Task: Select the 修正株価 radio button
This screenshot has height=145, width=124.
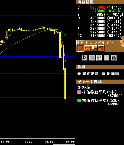Action: (x=79, y=74)
